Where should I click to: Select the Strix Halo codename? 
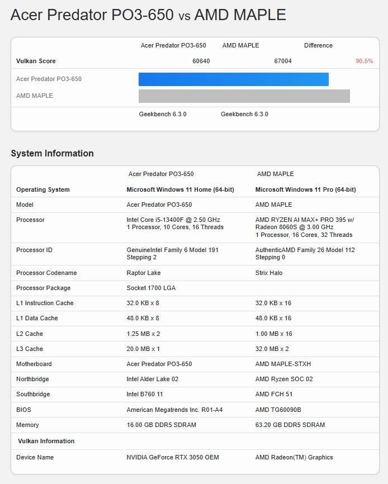[269, 273]
